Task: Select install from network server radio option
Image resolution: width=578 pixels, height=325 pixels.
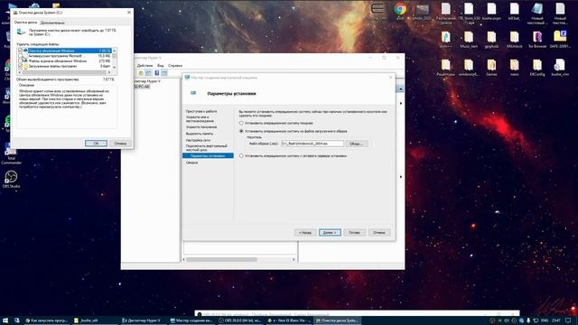Action: pyautogui.click(x=241, y=156)
